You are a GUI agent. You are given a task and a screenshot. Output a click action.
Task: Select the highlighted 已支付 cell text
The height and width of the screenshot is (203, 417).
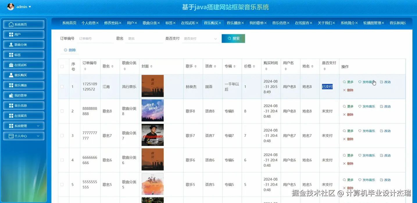pyautogui.click(x=327, y=87)
